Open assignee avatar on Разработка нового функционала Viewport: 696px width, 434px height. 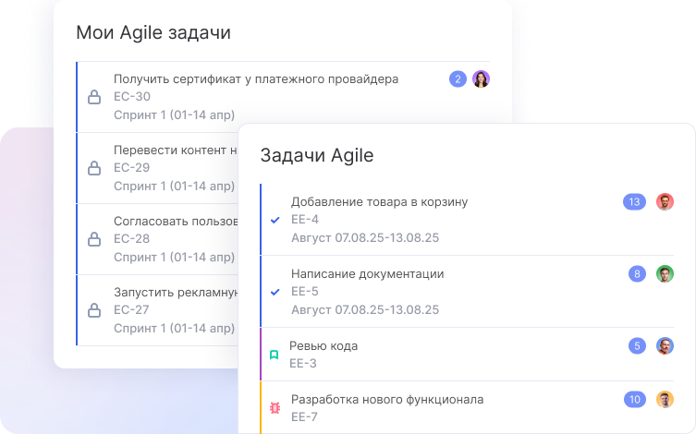pos(665,400)
